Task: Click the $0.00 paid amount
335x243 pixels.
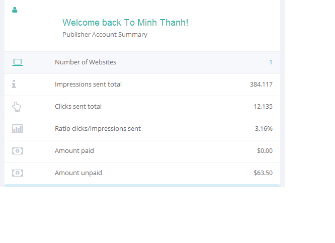Action: pyautogui.click(x=265, y=151)
